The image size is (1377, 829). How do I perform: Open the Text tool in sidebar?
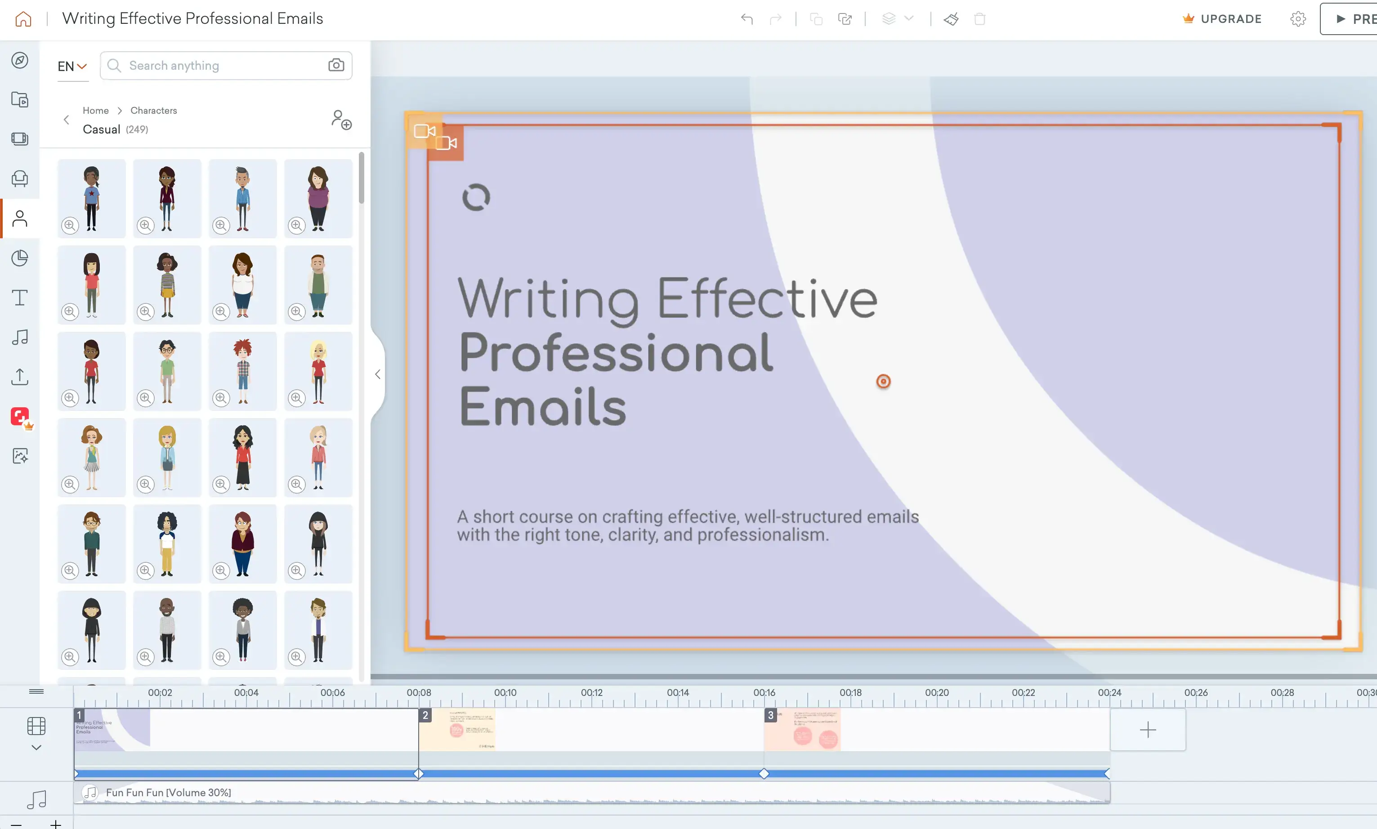point(20,298)
